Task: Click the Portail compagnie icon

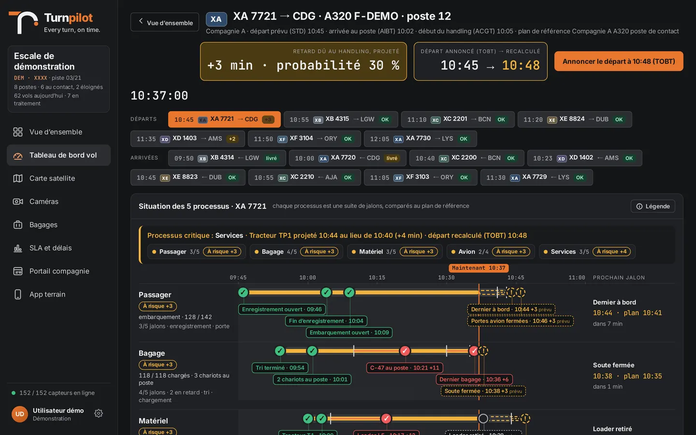Action: [18, 271]
